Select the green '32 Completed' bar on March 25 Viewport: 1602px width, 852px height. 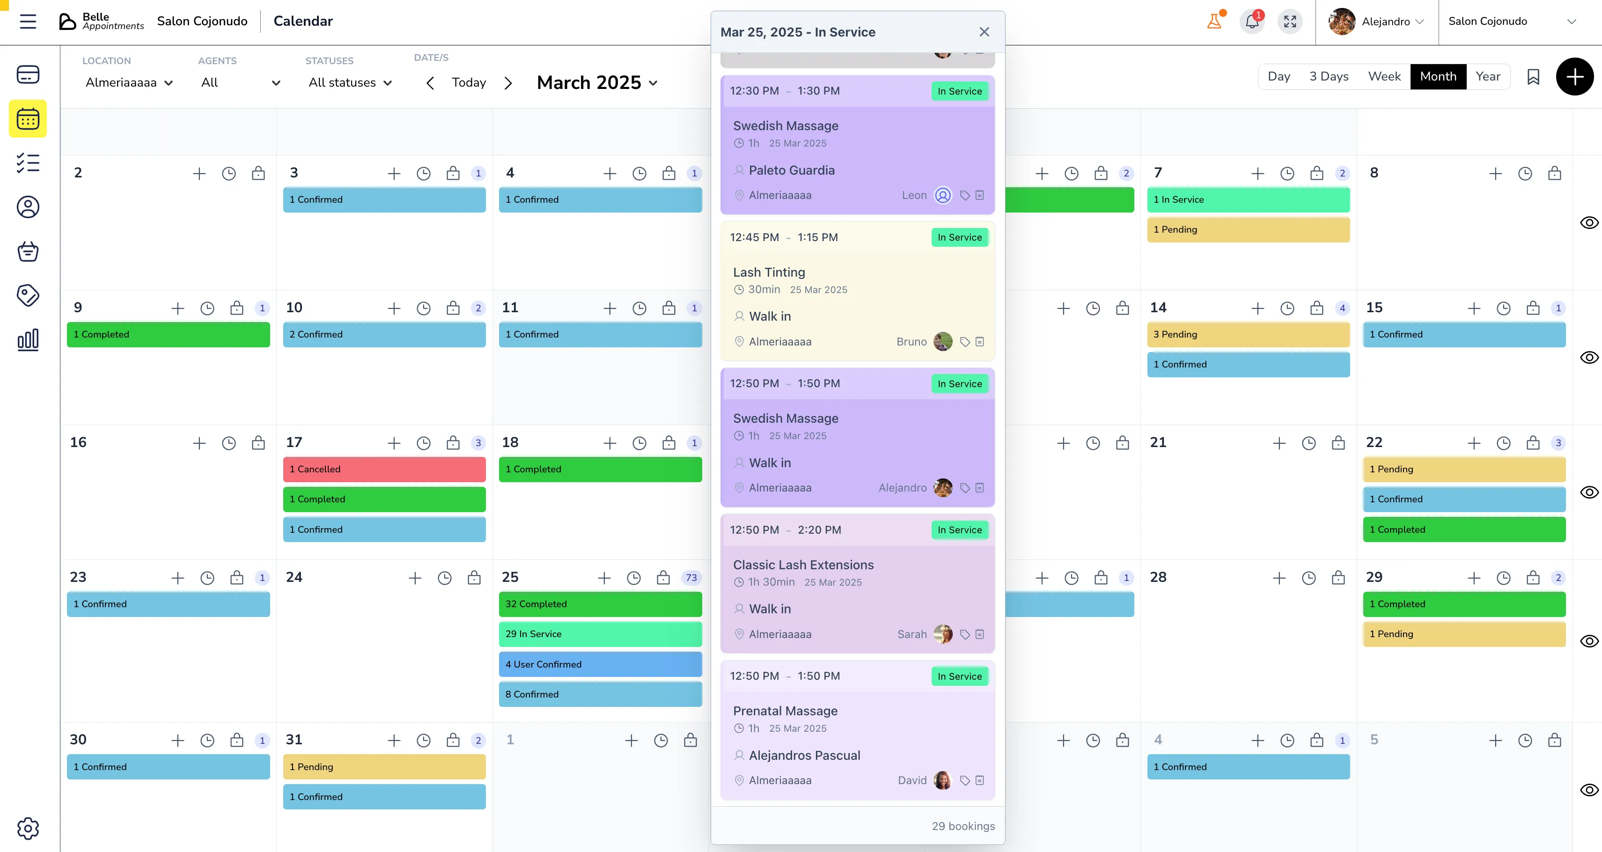point(600,604)
